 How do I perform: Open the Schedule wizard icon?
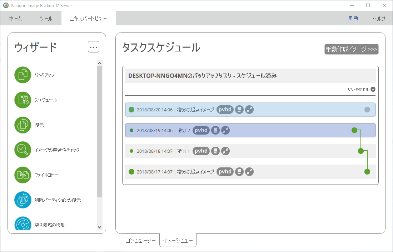coord(23,100)
